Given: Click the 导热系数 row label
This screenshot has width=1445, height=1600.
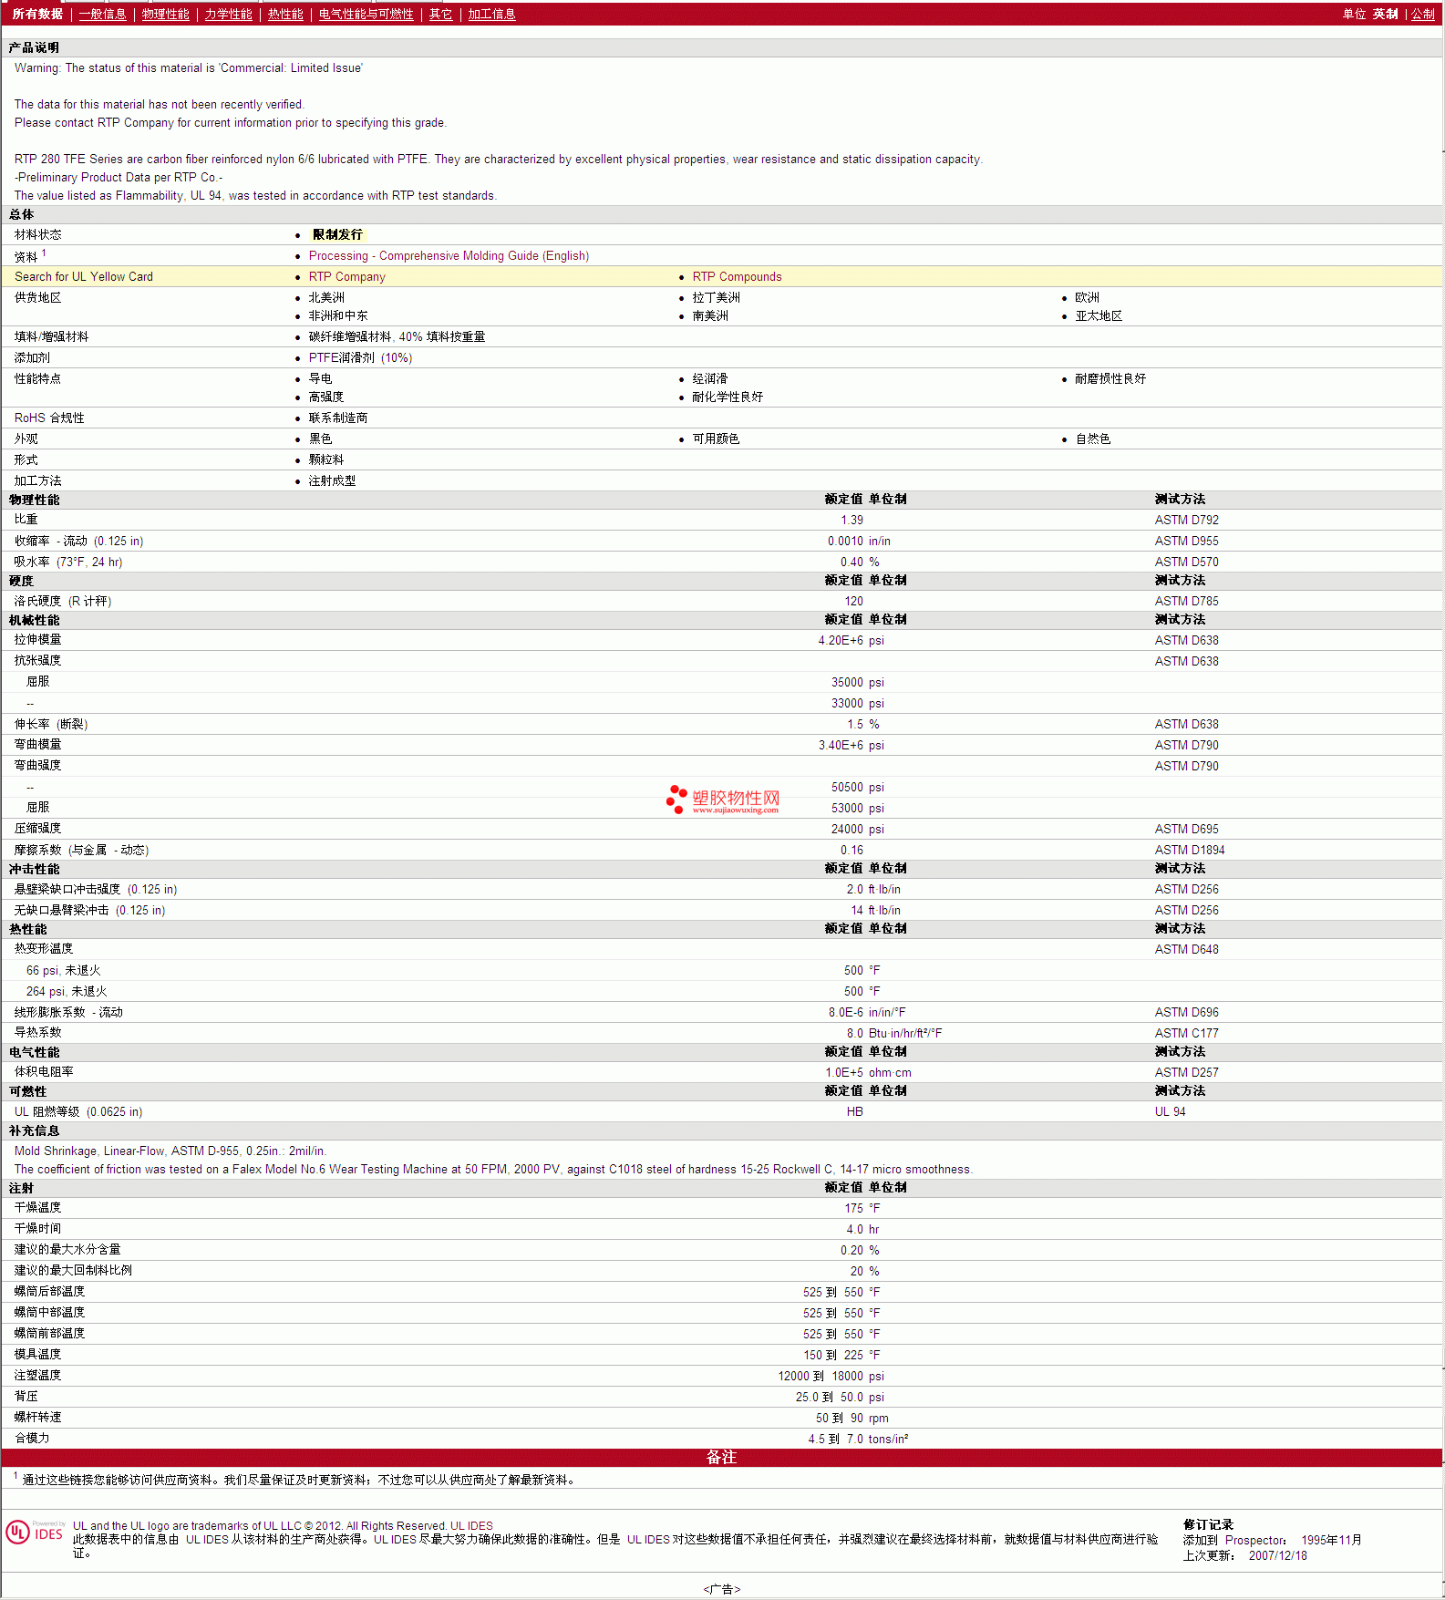Looking at the screenshot, I should [x=37, y=1032].
